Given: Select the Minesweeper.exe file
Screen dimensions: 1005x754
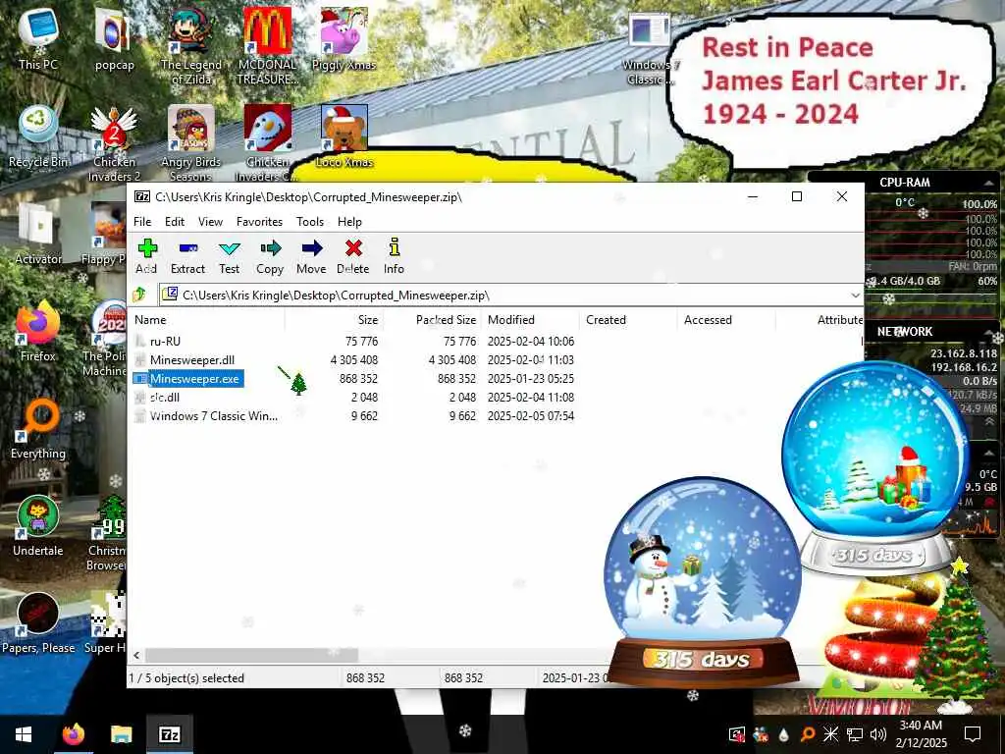Looking at the screenshot, I should pyautogui.click(x=194, y=379).
